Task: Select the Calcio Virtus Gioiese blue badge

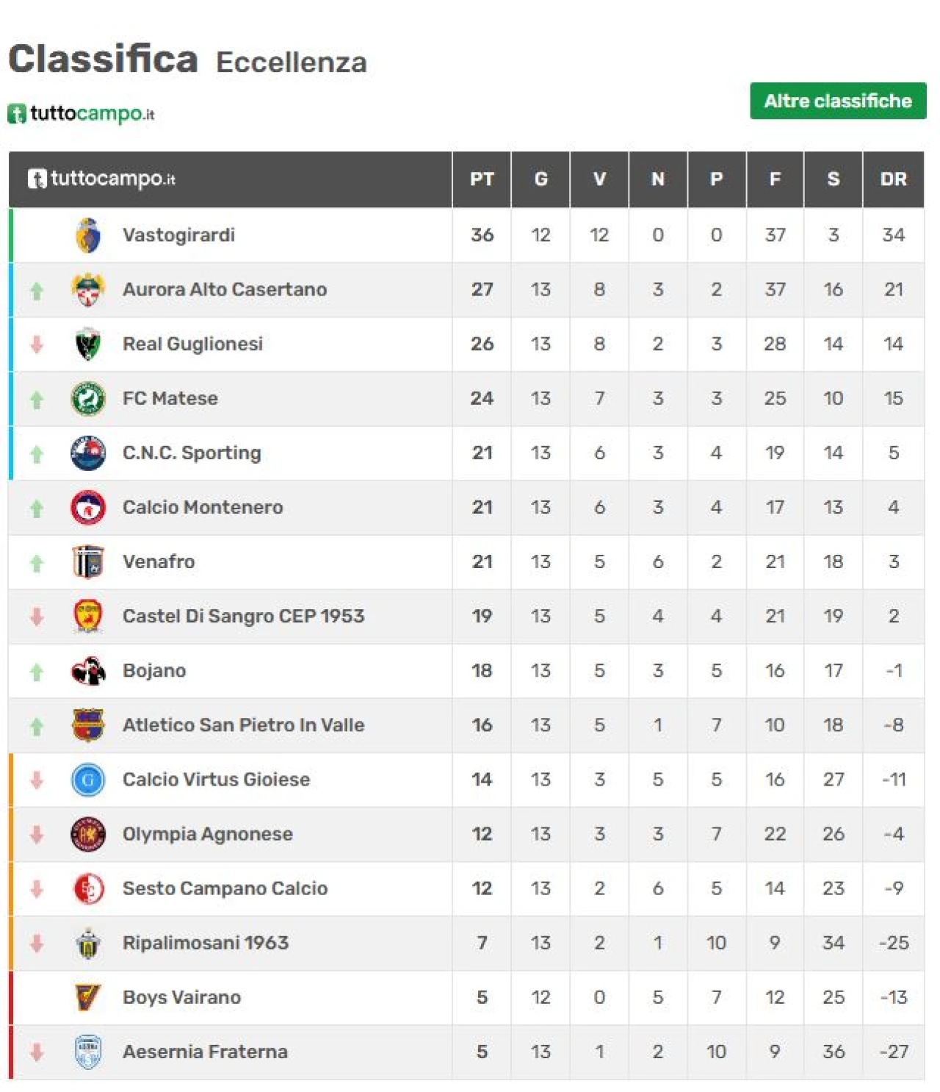Action: click(88, 780)
